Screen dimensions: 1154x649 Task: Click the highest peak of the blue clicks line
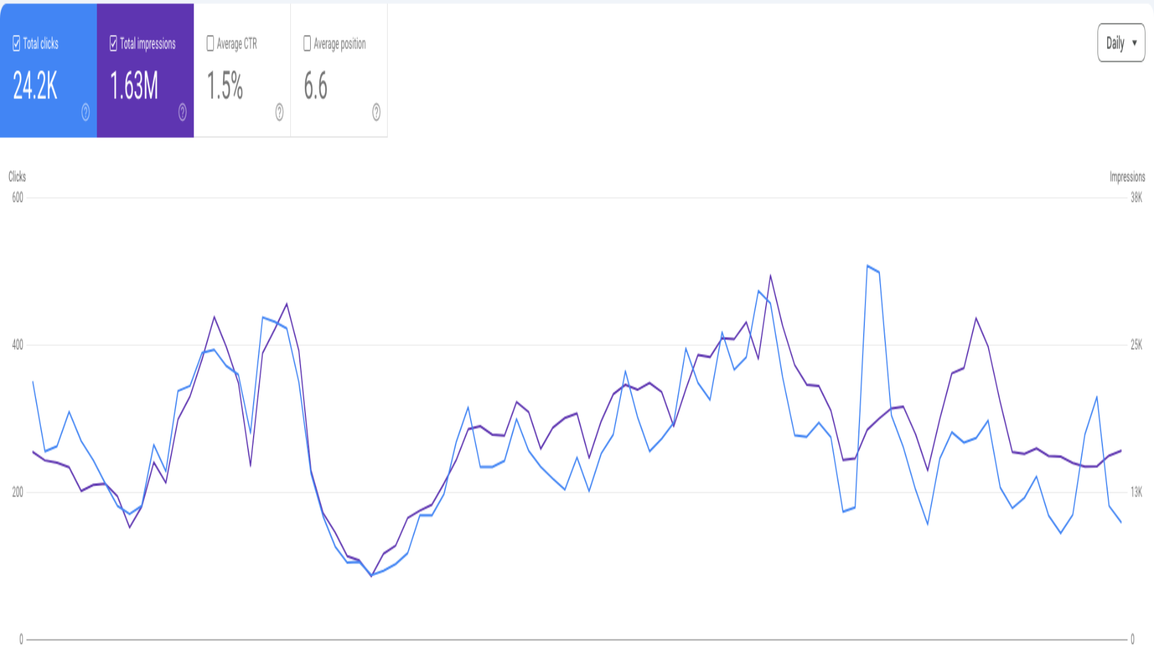click(x=867, y=265)
